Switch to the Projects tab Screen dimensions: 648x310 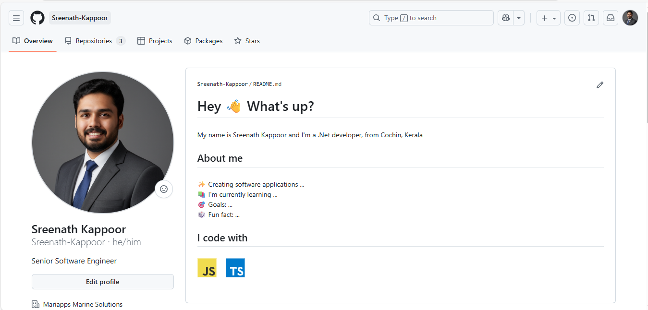(x=155, y=41)
